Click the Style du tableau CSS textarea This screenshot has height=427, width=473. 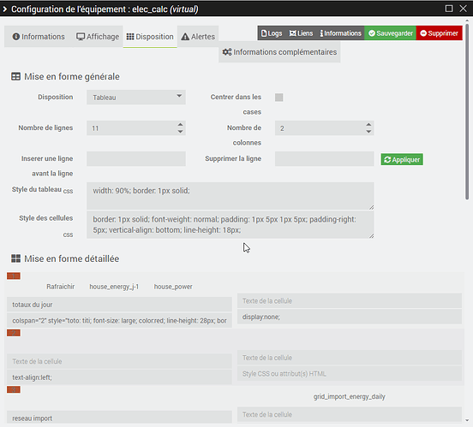point(231,196)
